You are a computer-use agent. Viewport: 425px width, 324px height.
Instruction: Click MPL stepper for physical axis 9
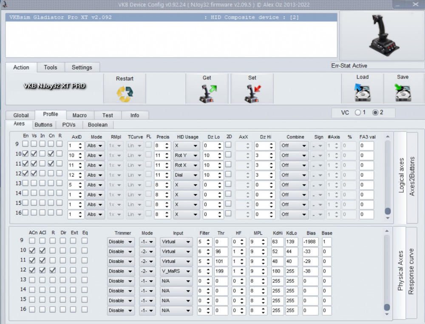[263, 242]
